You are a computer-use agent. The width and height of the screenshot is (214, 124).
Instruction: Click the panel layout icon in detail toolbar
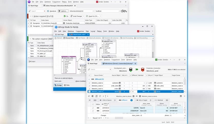93,96
